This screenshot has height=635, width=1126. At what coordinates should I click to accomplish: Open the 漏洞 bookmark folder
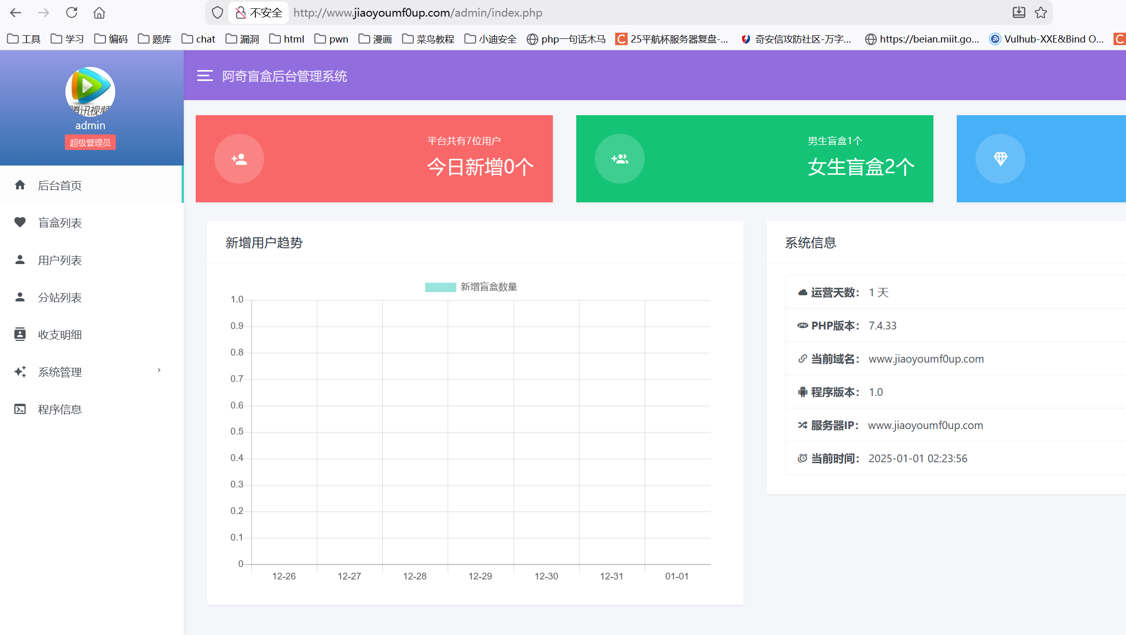pos(242,39)
